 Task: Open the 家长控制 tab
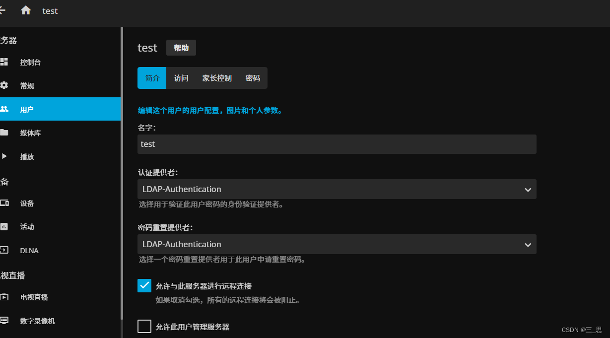217,78
